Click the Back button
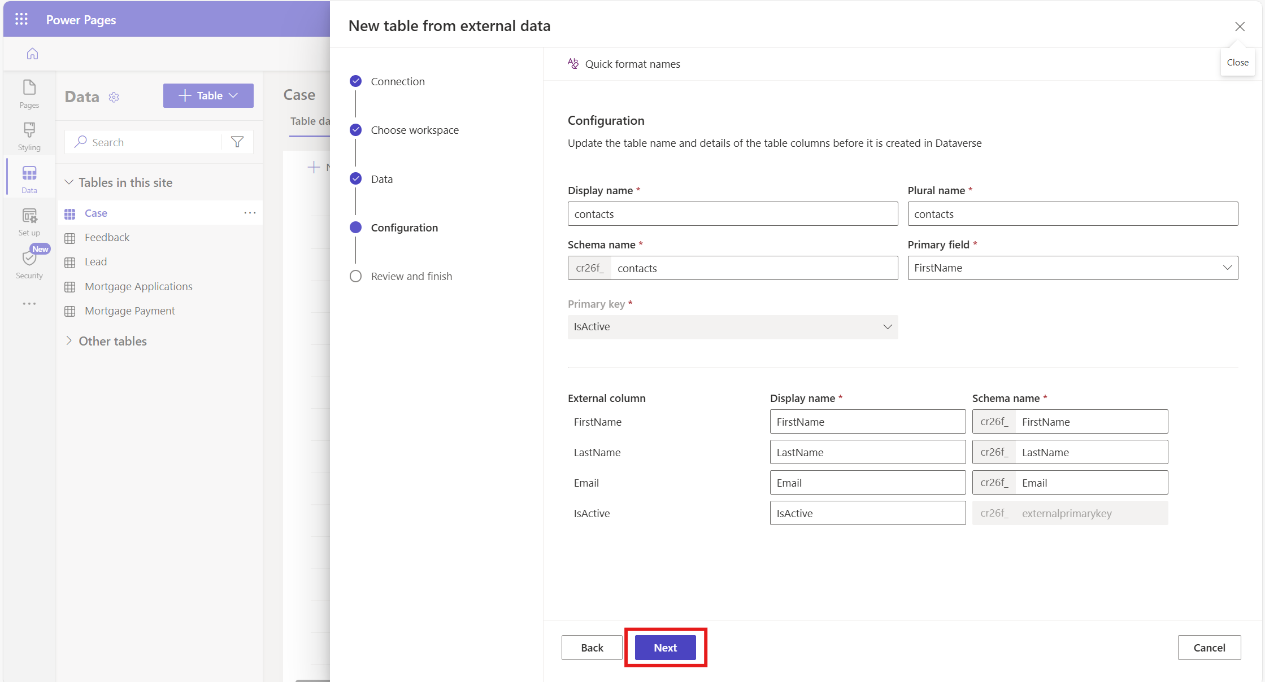This screenshot has width=1265, height=682. click(x=592, y=648)
